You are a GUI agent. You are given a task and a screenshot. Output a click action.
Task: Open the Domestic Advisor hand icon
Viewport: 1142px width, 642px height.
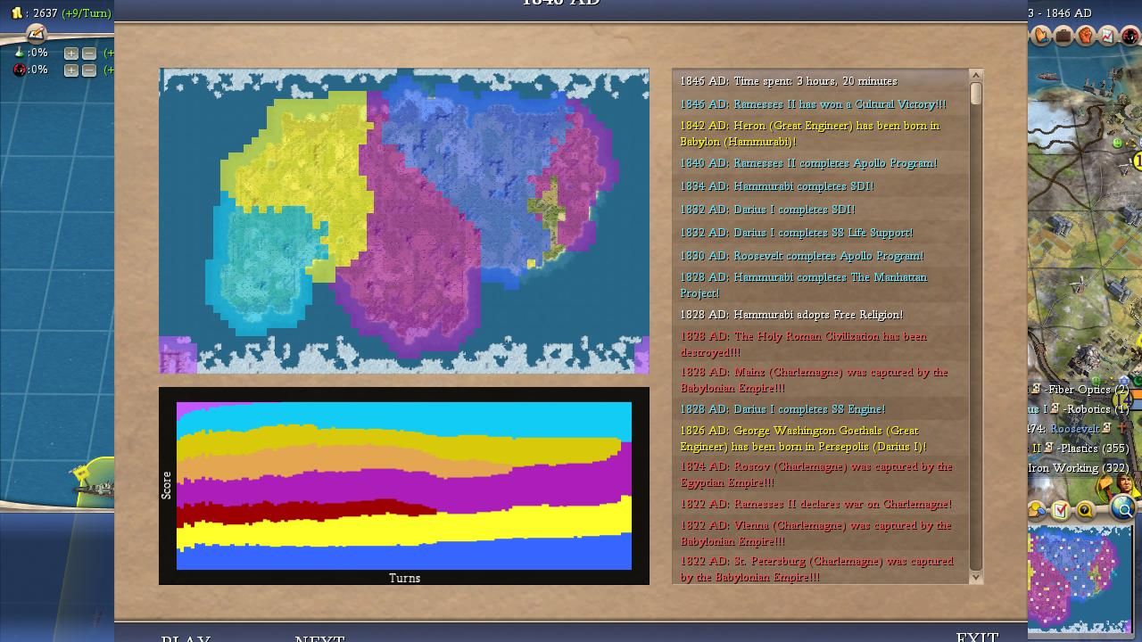[1042, 36]
